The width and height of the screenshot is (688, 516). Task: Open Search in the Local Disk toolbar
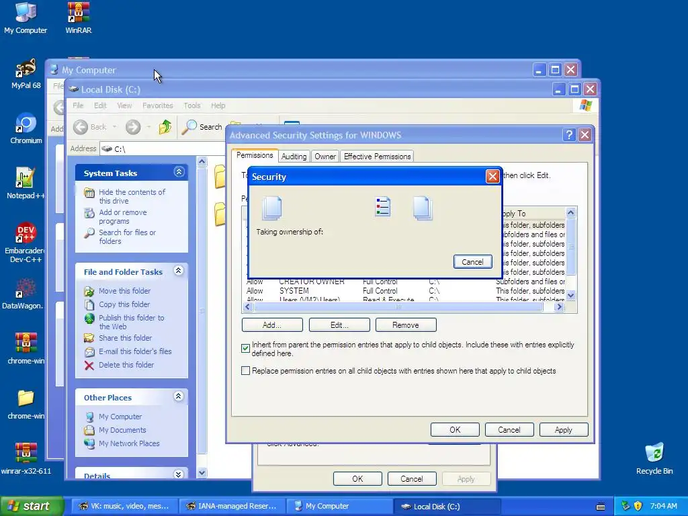click(203, 127)
